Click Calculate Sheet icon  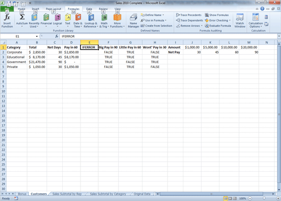(x=266, y=24)
